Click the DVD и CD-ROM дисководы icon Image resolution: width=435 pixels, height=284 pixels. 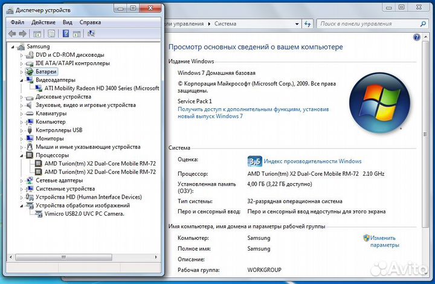30,55
